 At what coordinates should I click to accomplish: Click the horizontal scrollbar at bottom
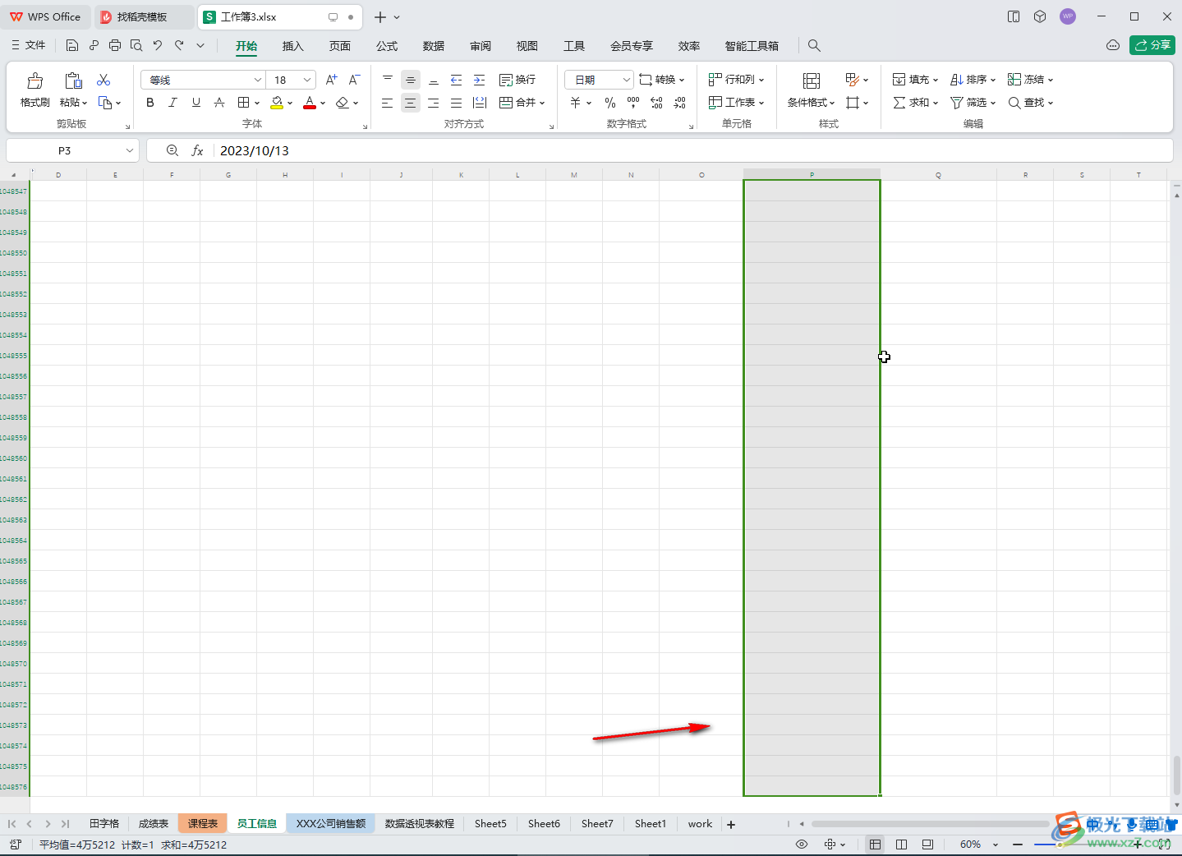click(930, 824)
